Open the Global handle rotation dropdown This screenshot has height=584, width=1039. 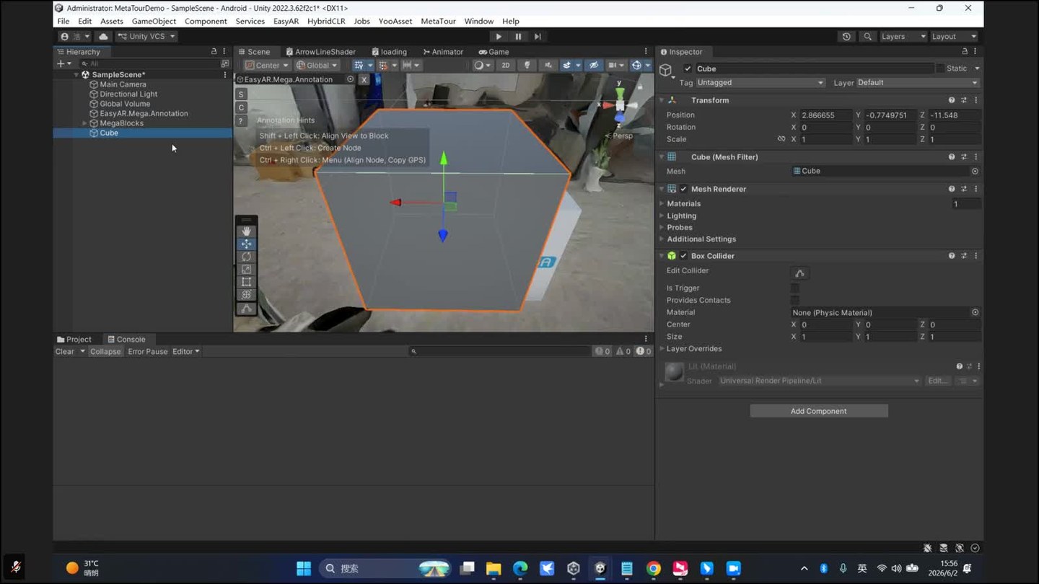click(x=317, y=65)
